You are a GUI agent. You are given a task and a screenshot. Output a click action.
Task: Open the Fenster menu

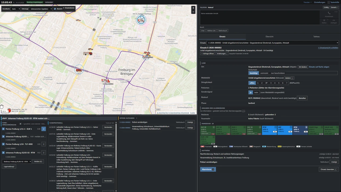point(307,2)
